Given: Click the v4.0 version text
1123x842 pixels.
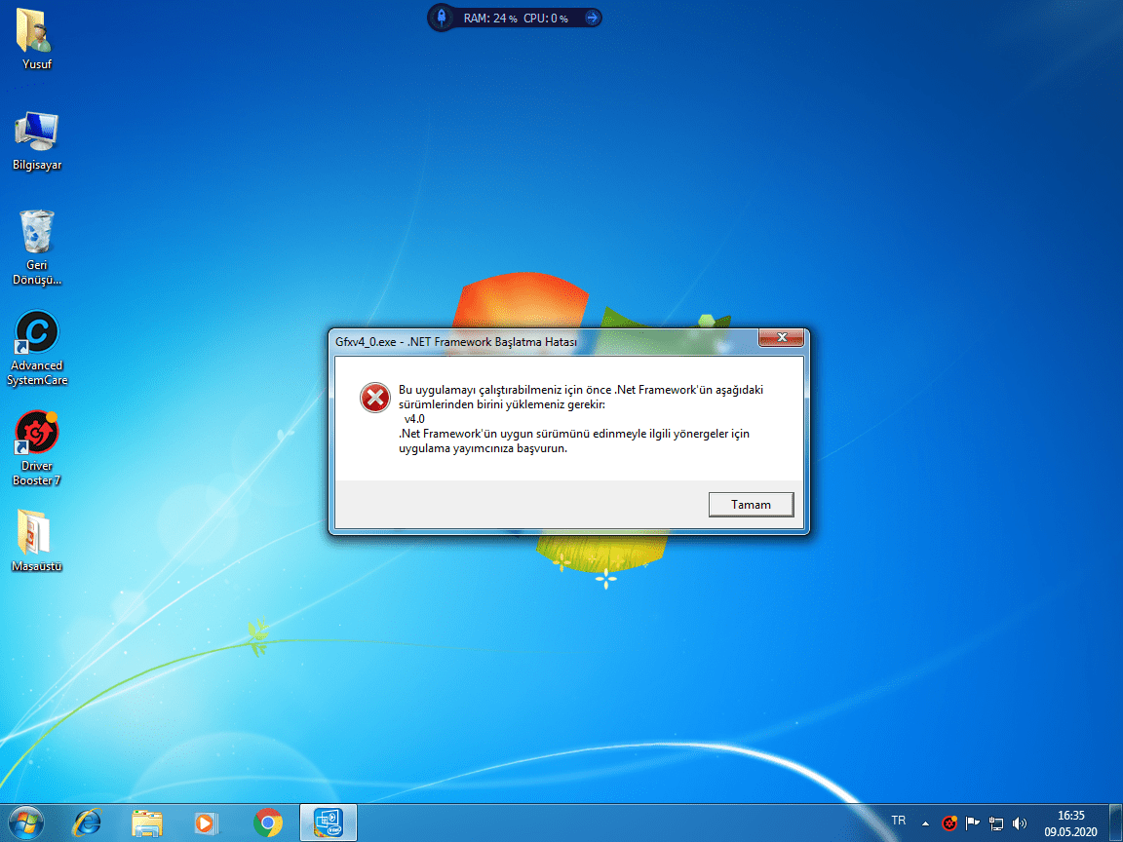Looking at the screenshot, I should [414, 419].
